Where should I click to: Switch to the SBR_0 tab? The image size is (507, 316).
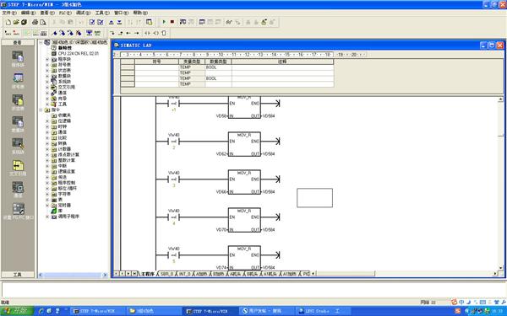[x=166, y=274]
